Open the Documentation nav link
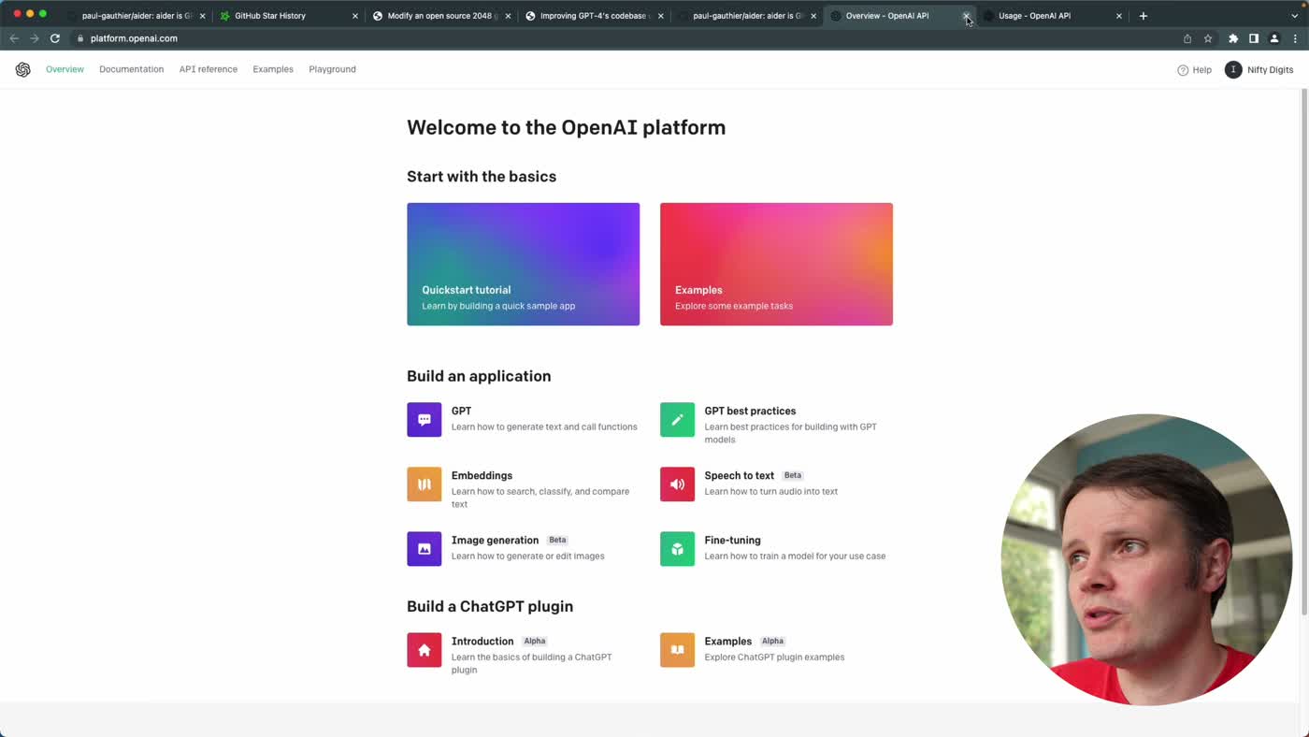This screenshot has width=1309, height=737. pyautogui.click(x=131, y=69)
